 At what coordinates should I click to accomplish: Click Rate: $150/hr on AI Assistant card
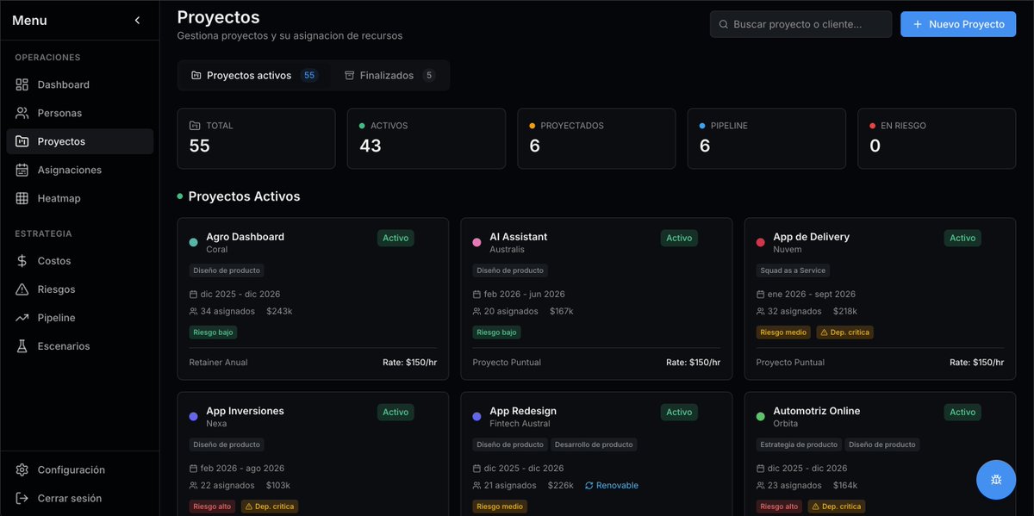click(693, 363)
